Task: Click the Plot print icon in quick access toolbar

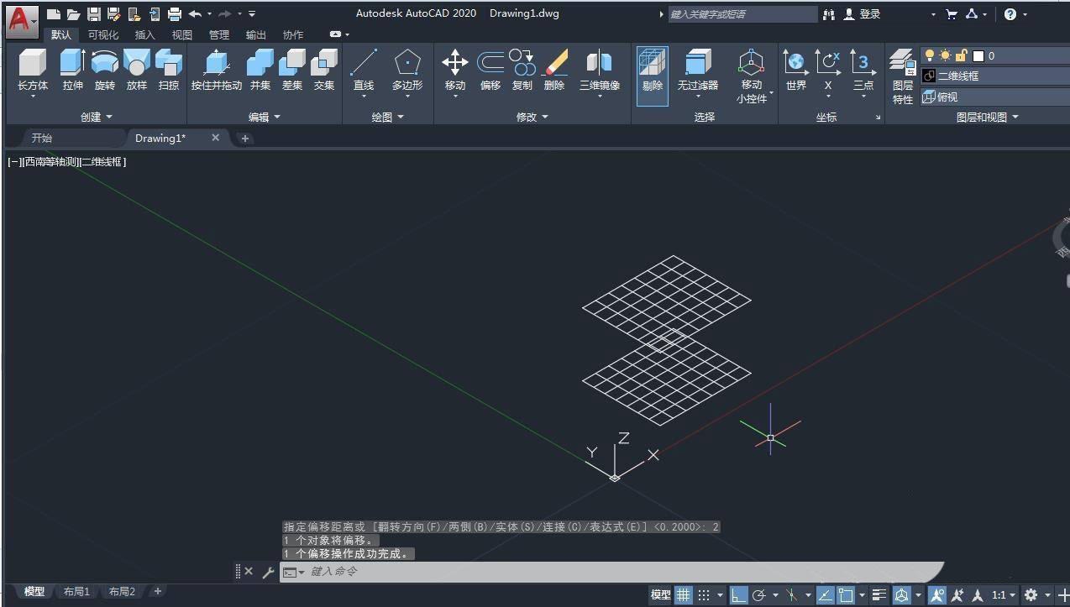Action: coord(175,14)
